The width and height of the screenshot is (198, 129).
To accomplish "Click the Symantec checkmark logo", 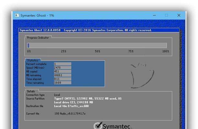I will 98,125.
